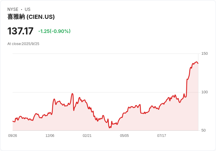Click the US market label

tap(28, 9)
